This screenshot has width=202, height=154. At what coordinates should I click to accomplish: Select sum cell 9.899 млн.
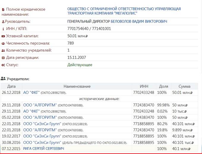coord(182,130)
